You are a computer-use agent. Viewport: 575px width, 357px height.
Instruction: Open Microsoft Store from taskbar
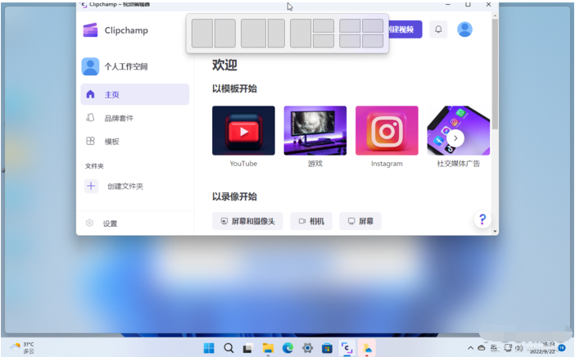pyautogui.click(x=327, y=348)
